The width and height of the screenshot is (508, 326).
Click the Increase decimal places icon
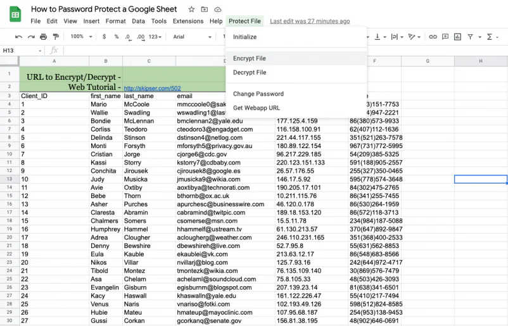click(141, 37)
